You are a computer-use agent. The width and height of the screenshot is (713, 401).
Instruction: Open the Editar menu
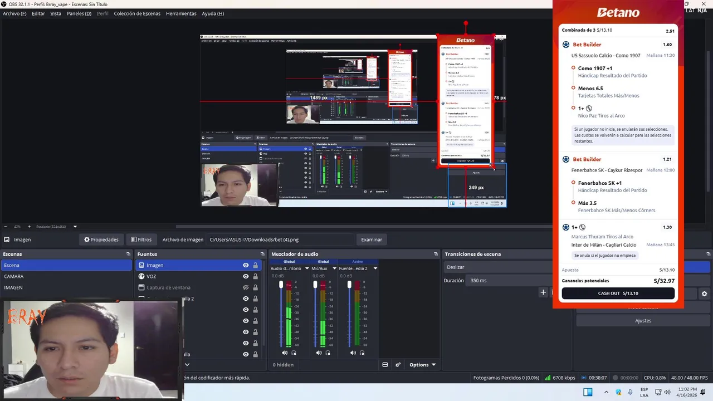pyautogui.click(x=38, y=13)
